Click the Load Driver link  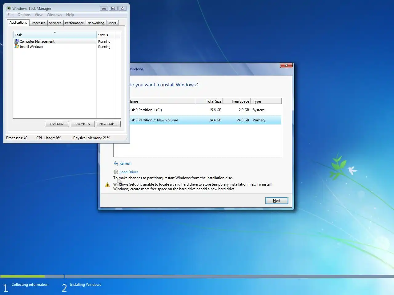(129, 172)
